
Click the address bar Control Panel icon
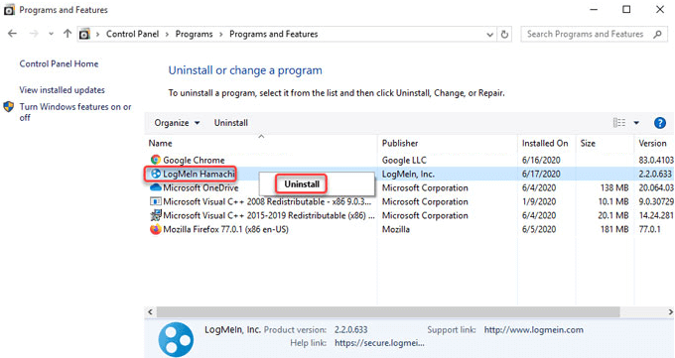point(84,34)
